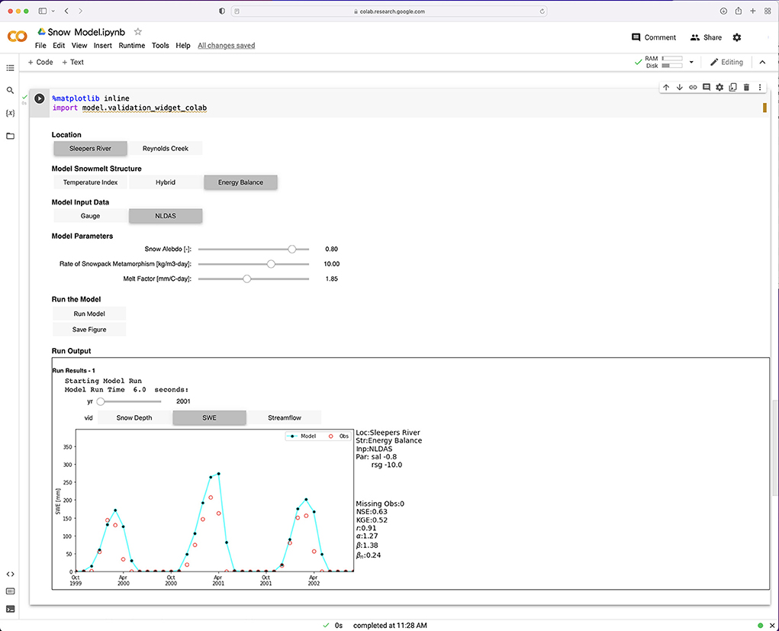Screen dimensions: 779x631
Task: Show Safari tab overview icon
Action: tap(768, 11)
